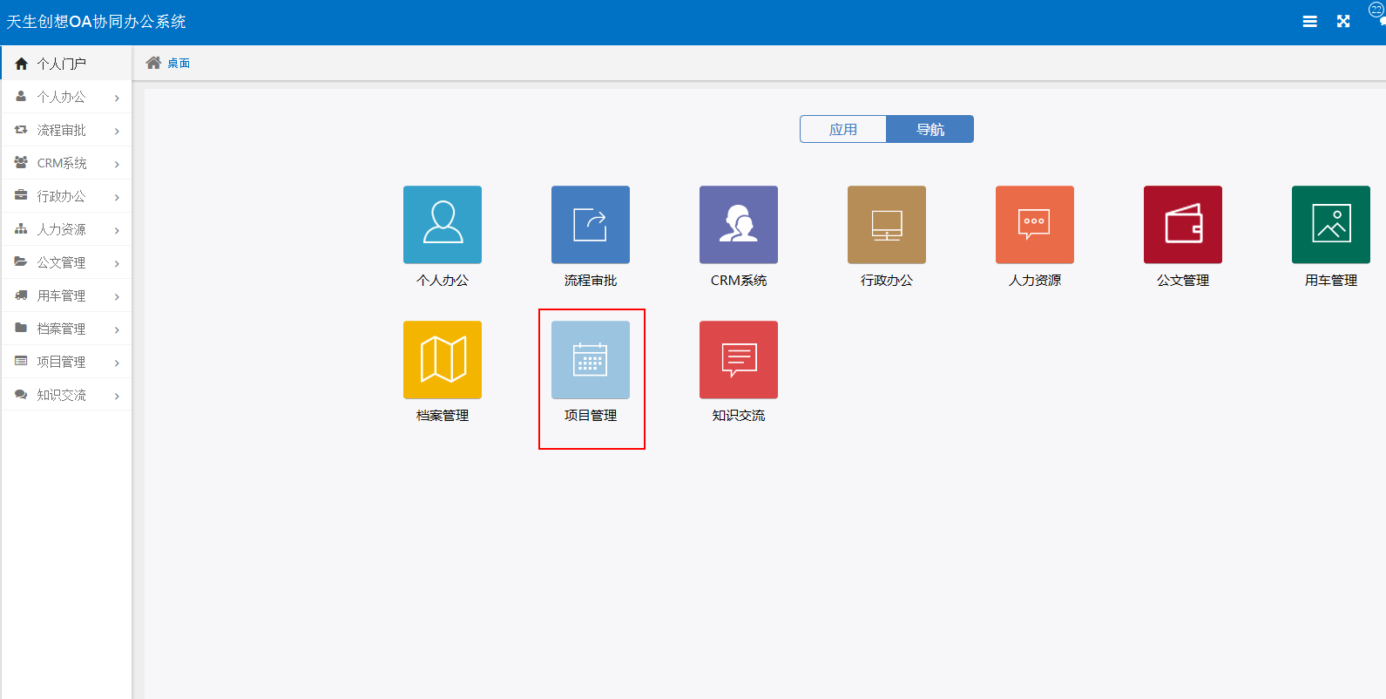Switch to the 应用 tab
This screenshot has height=699, width=1386.
843,129
